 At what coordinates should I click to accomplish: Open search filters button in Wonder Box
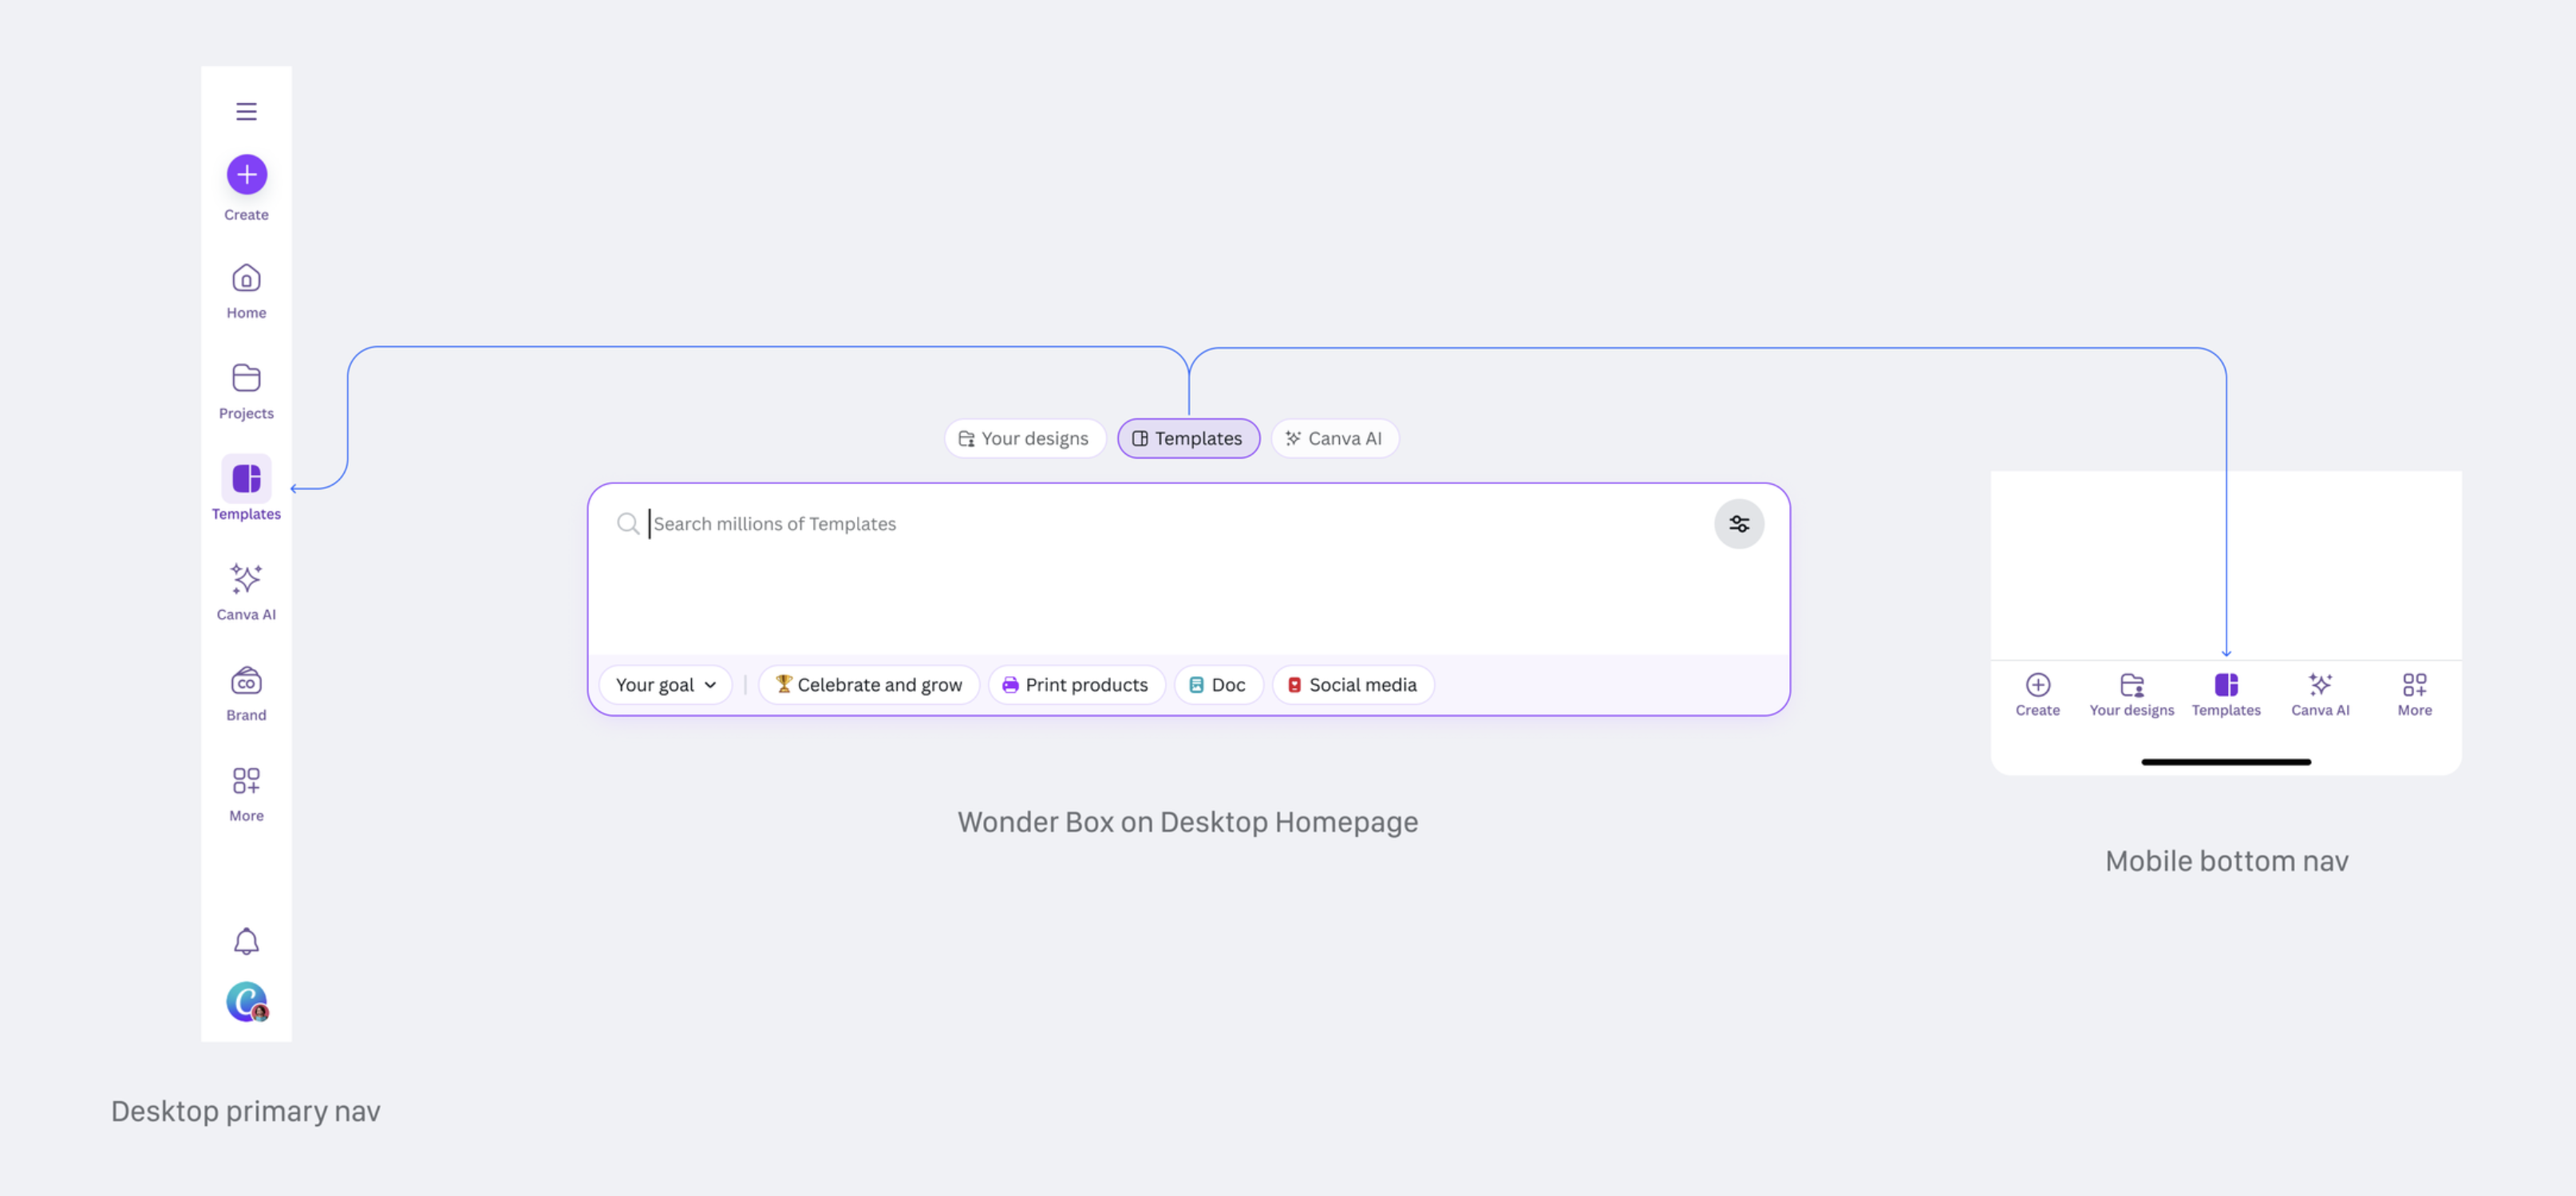pyautogui.click(x=1738, y=524)
